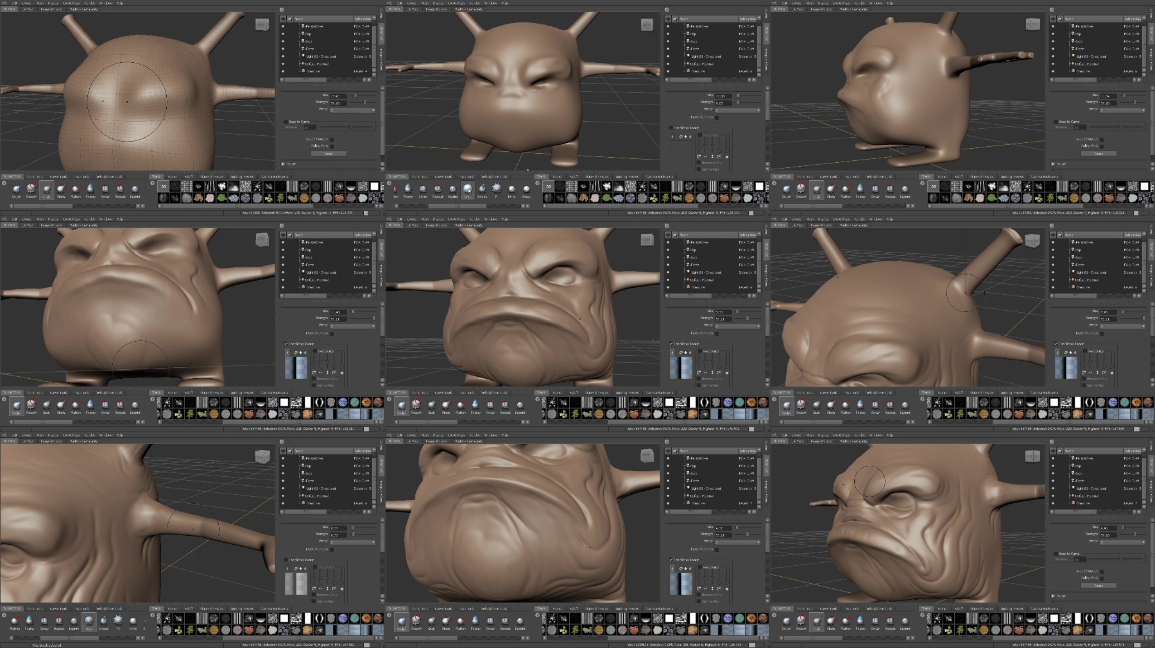
Task: Select the Grab tool in the bottom-right frame
Action: (x=816, y=622)
